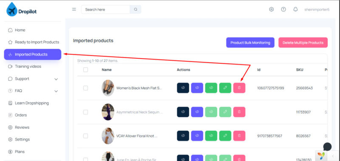
Task: Click the help circle icon in header
Action: 283,9
